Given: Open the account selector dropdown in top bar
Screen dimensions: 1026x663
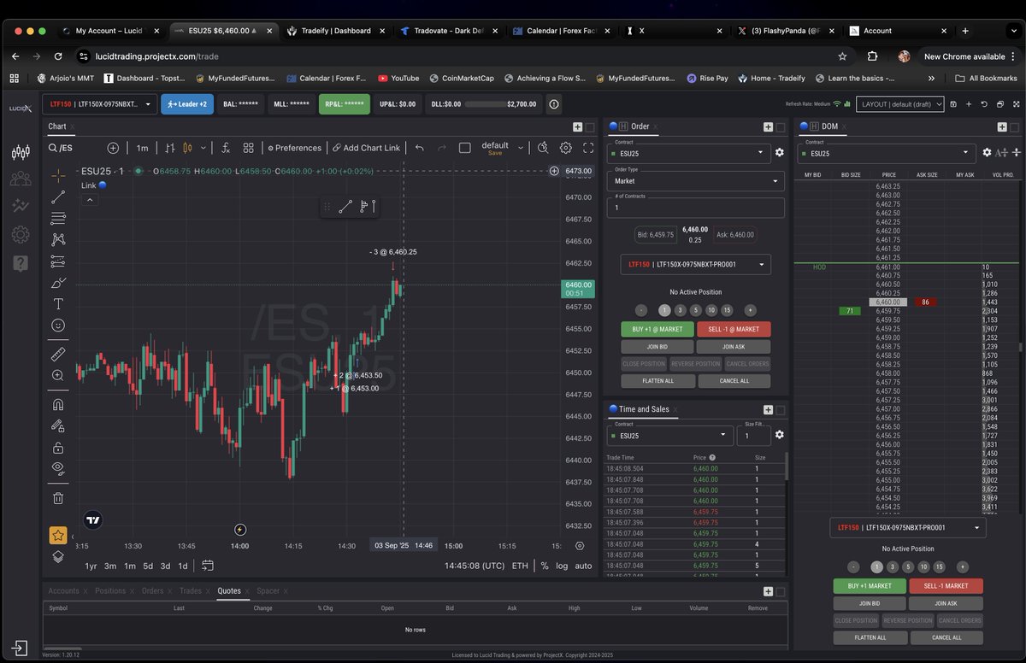Looking at the screenshot, I should click(99, 104).
